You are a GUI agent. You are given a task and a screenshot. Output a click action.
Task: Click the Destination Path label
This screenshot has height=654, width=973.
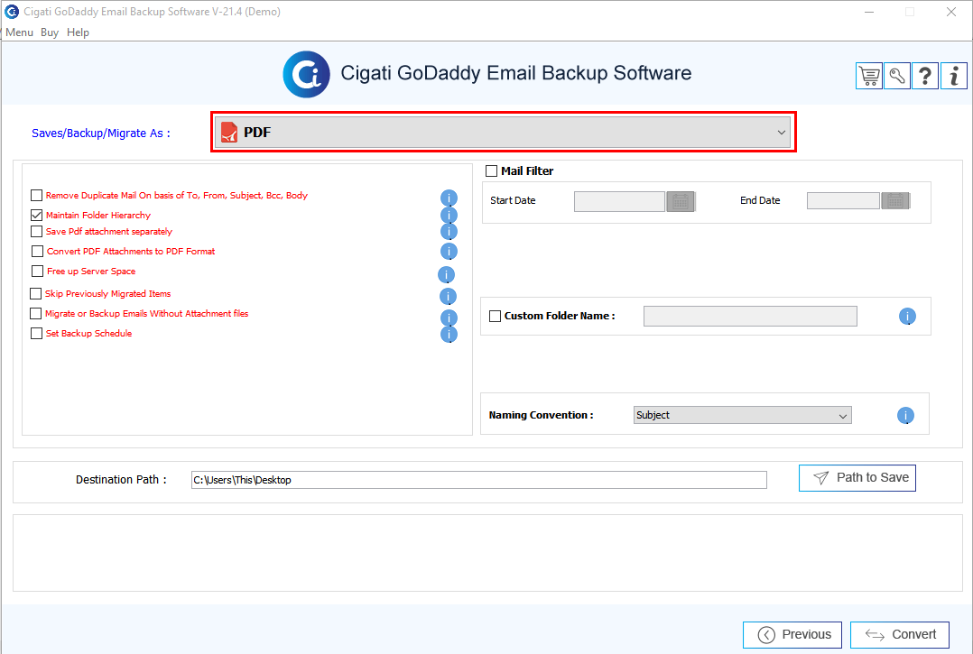(121, 479)
